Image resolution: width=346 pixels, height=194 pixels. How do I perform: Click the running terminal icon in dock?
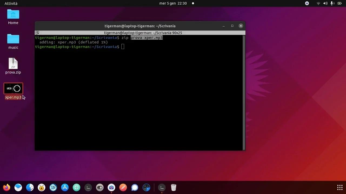pyautogui.click(x=162, y=187)
